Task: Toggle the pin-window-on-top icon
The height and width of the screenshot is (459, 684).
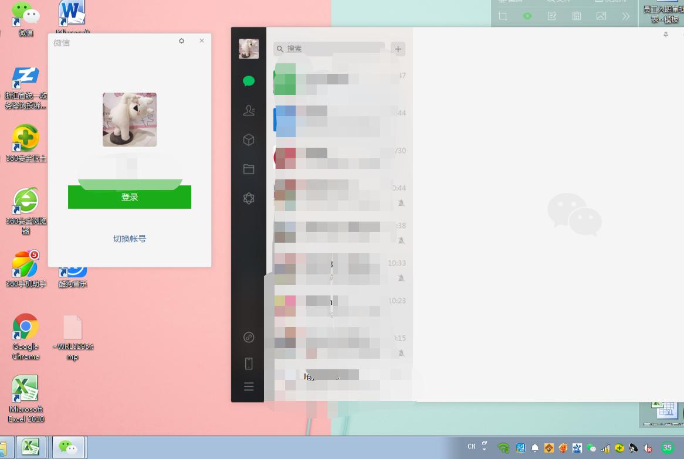Action: coord(666,35)
